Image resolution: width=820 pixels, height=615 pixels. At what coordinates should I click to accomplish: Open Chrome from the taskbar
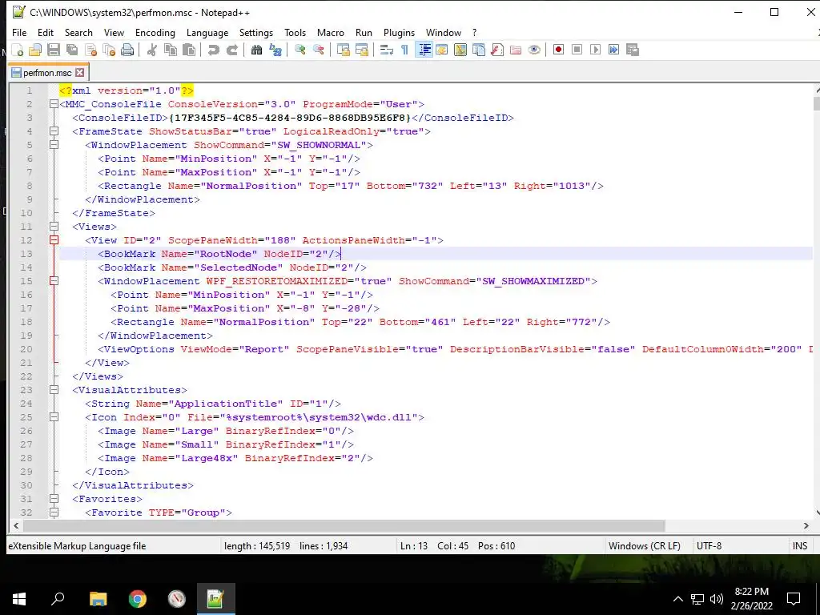[138, 599]
